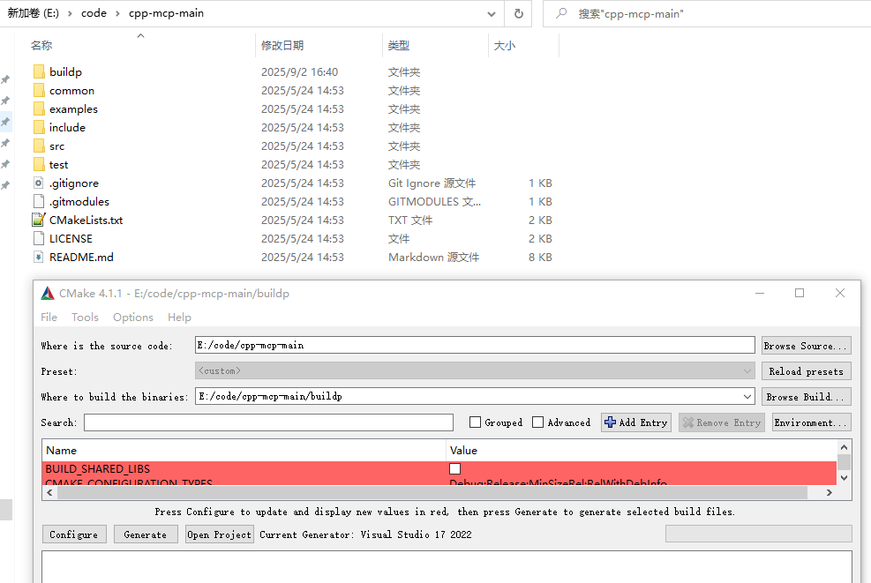Enable the Grouped checkbox
Viewport: 871px width, 583px height.
(x=475, y=422)
